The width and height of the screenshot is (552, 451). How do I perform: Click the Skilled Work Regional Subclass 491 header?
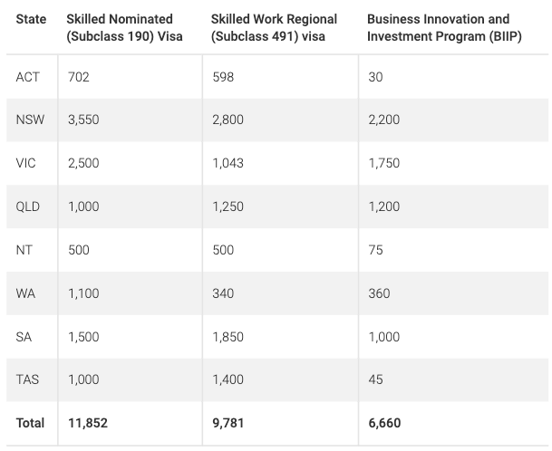tap(274, 27)
